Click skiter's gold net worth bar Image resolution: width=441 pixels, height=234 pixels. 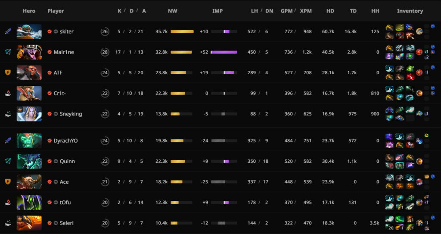(x=182, y=31)
